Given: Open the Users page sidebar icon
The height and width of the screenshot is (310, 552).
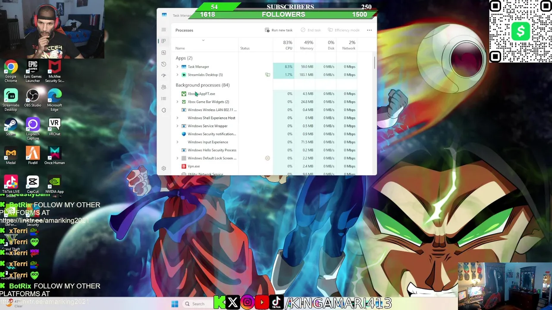Looking at the screenshot, I should click(x=163, y=87).
